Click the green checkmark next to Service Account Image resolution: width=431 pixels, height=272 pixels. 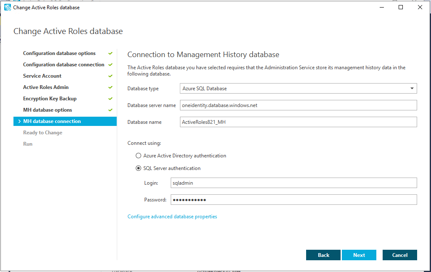pyautogui.click(x=110, y=76)
